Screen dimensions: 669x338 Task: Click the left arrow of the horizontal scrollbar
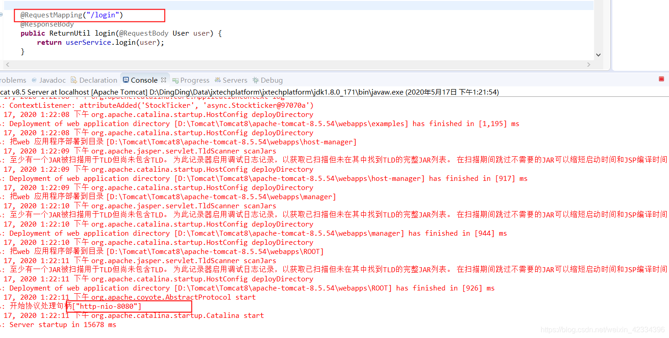(7, 64)
